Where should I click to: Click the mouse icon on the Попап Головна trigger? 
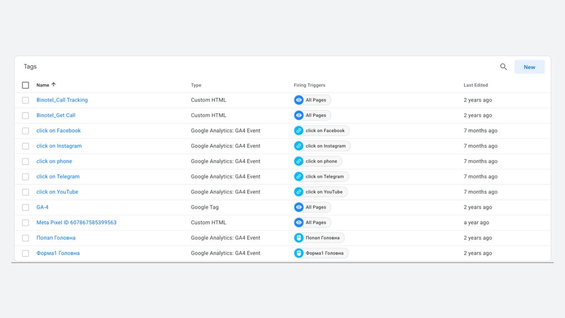pyautogui.click(x=299, y=238)
